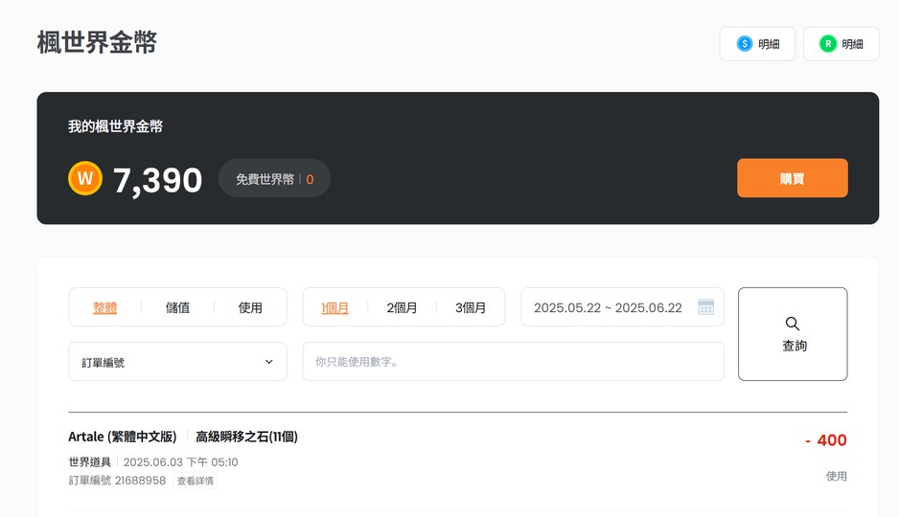Click the orange 購買 purchase button
The height and width of the screenshot is (517, 899).
coord(793,178)
